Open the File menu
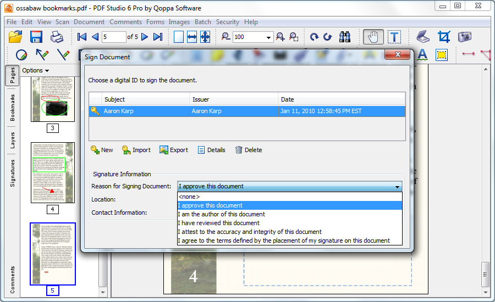The height and width of the screenshot is (302, 495). point(12,22)
